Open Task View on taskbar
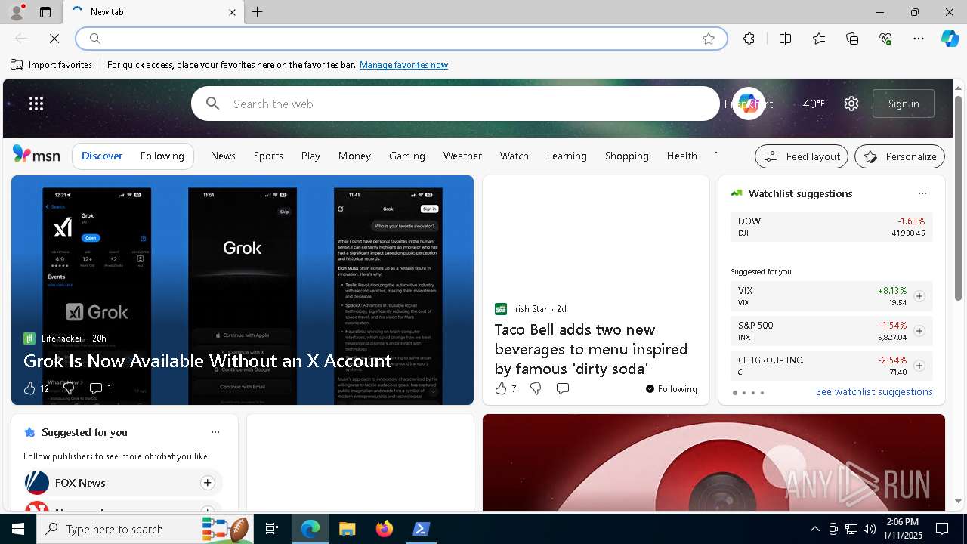Image resolution: width=967 pixels, height=544 pixels. (x=272, y=529)
